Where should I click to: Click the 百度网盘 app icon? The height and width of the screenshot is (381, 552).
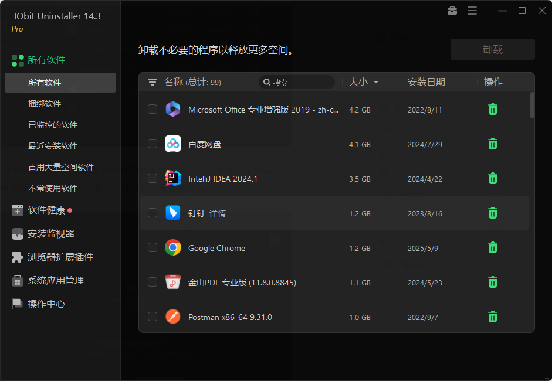pos(173,144)
